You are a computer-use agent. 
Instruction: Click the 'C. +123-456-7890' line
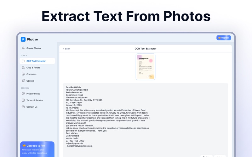click(75, 141)
